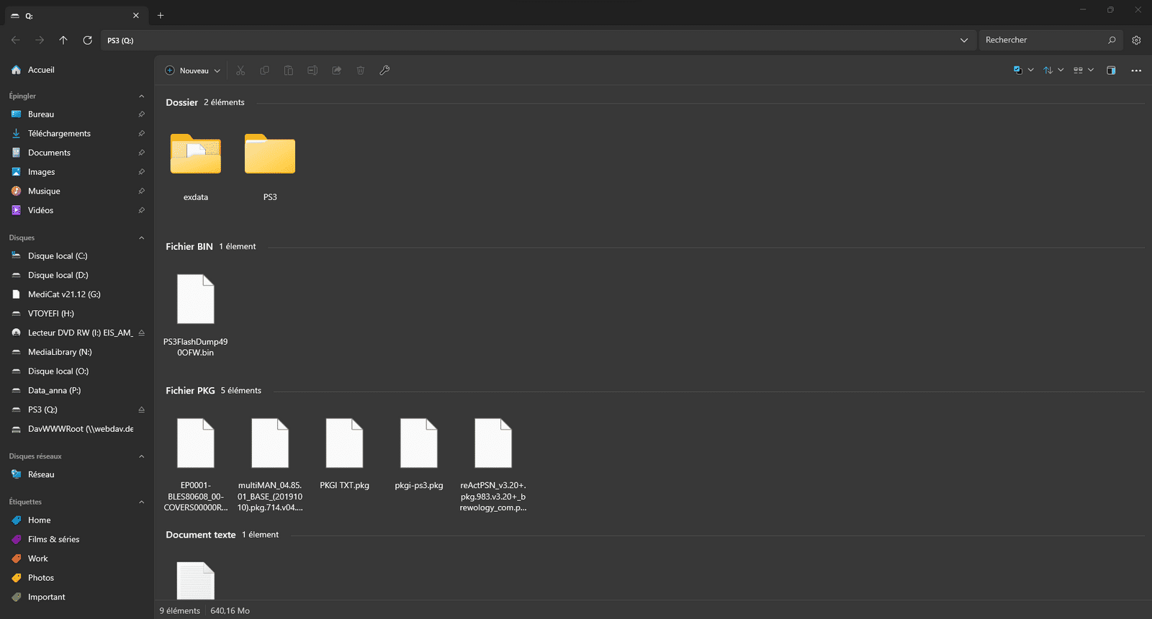Select PS3FlashDump490OFW.bin file
This screenshot has height=619, width=1152.
tap(196, 315)
